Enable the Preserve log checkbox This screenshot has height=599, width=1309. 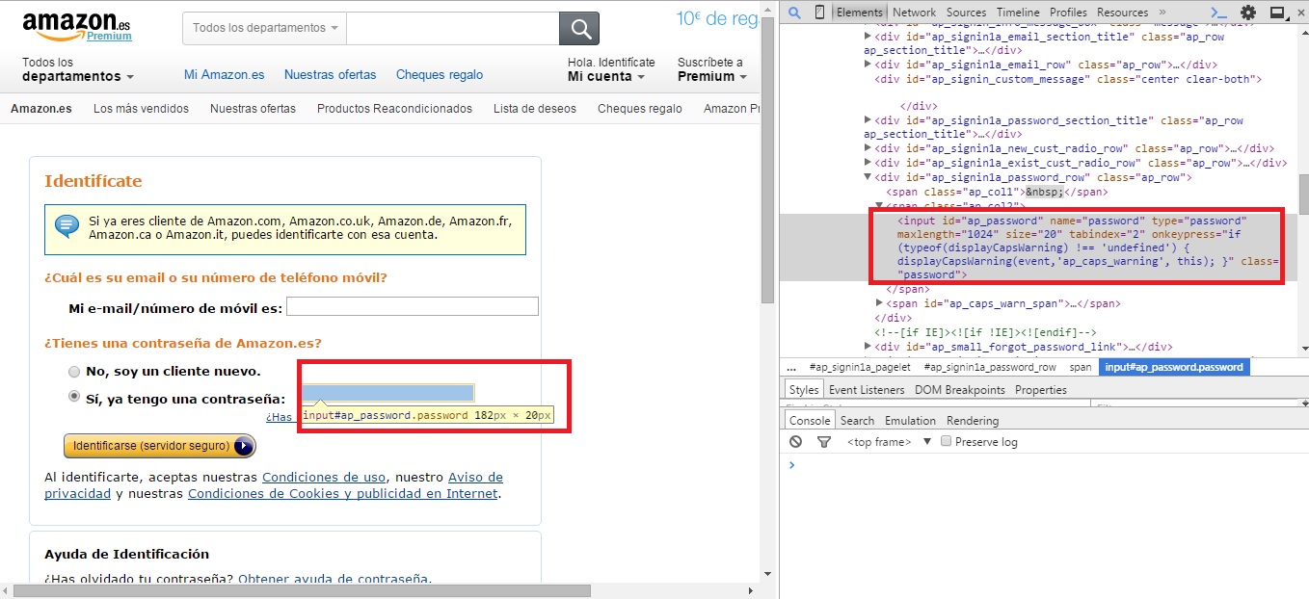tap(946, 441)
